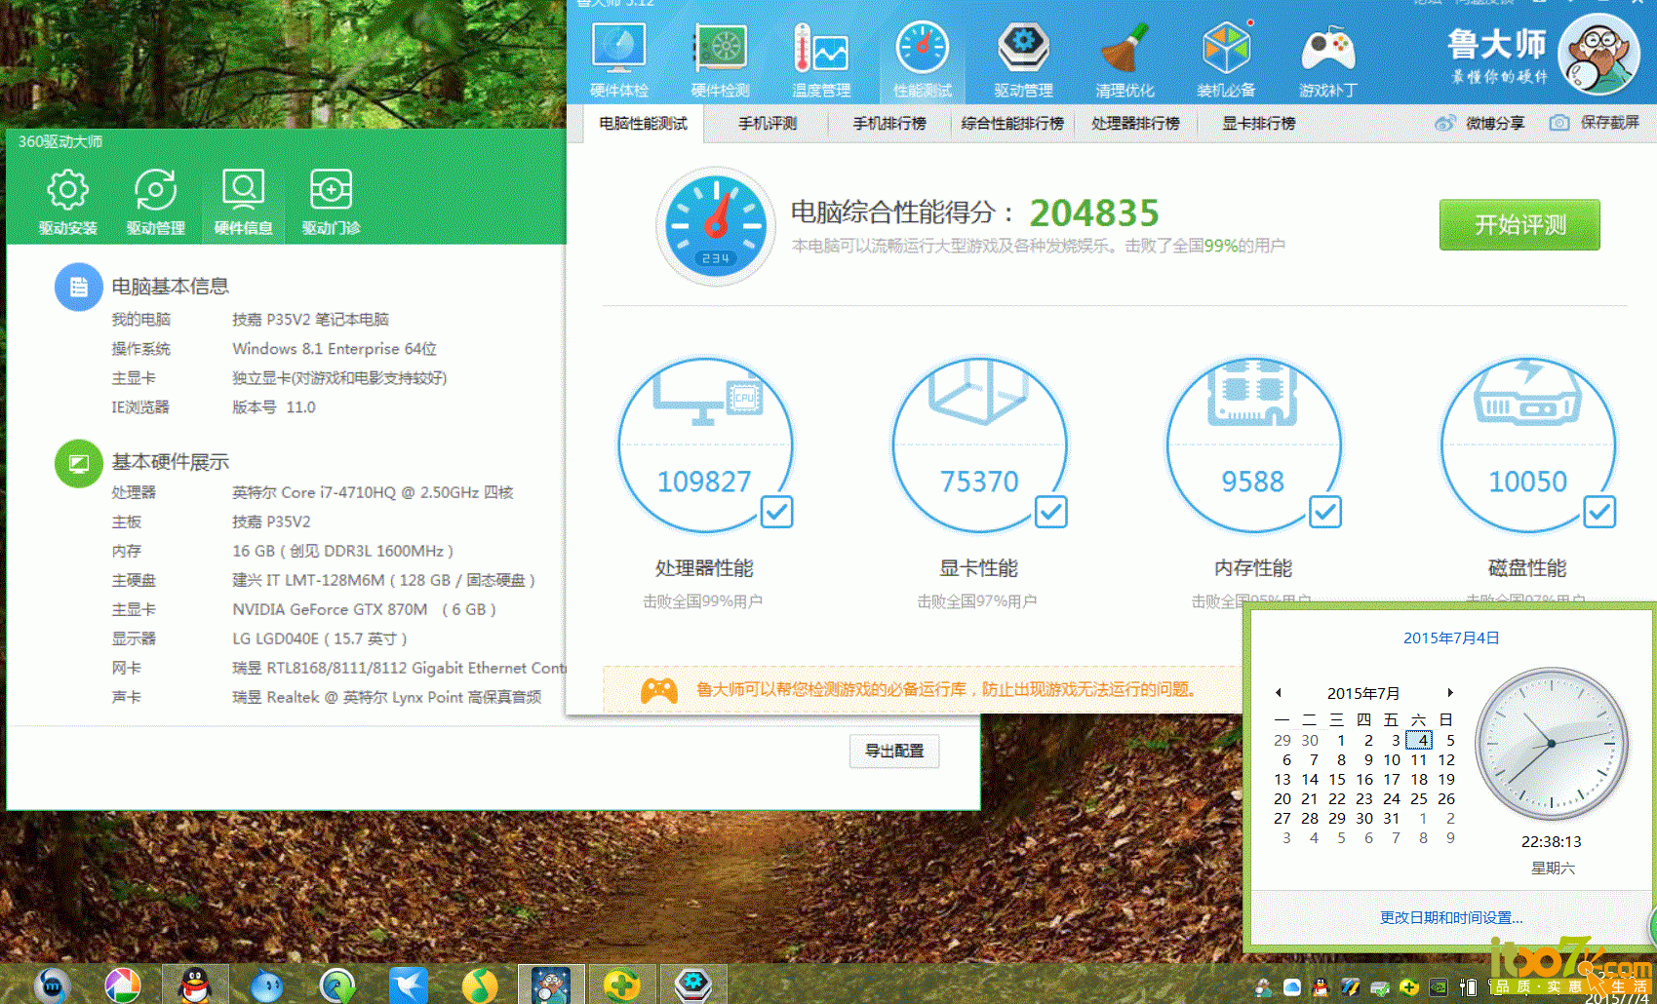Viewport: 1657px width, 1004px height.
Task: Click the overall score gauge icon
Action: click(716, 225)
